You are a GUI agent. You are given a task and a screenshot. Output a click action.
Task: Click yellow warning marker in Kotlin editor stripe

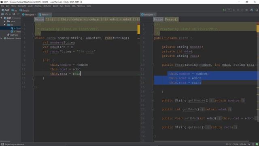[x=138, y=30]
